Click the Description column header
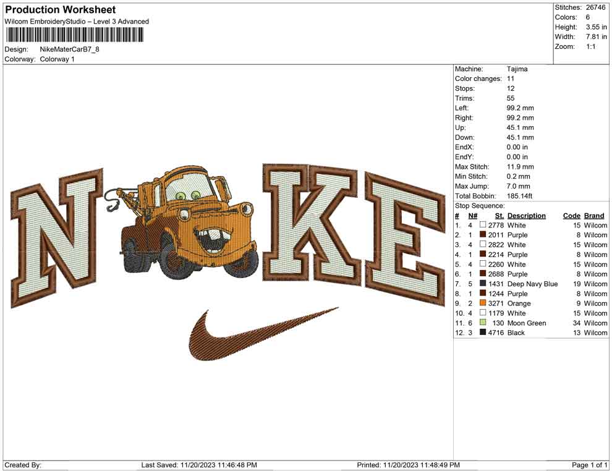The height and width of the screenshot is (471, 612). (x=527, y=215)
